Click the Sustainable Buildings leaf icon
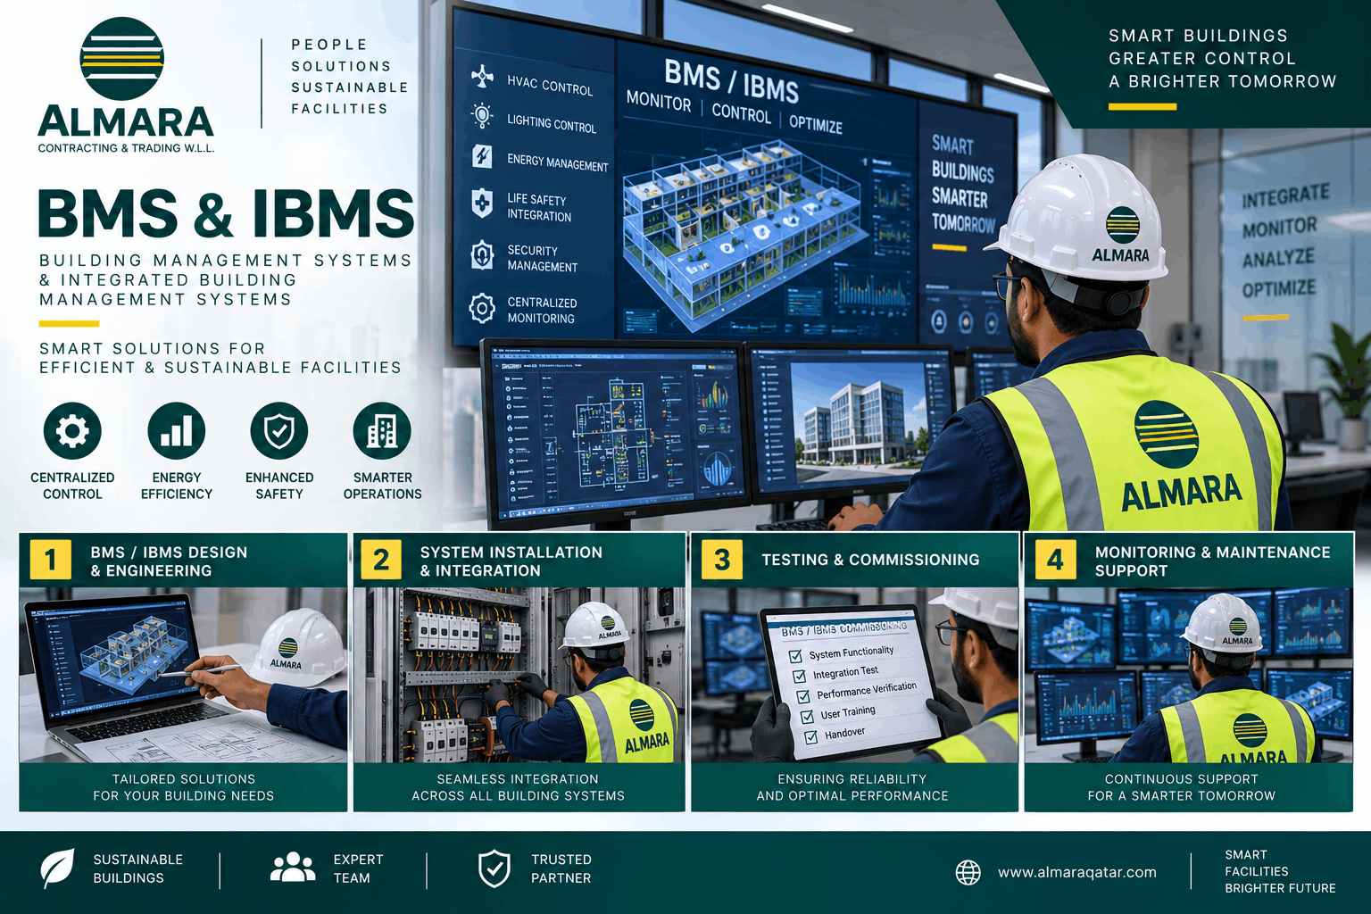This screenshot has height=914, width=1371. point(58,868)
